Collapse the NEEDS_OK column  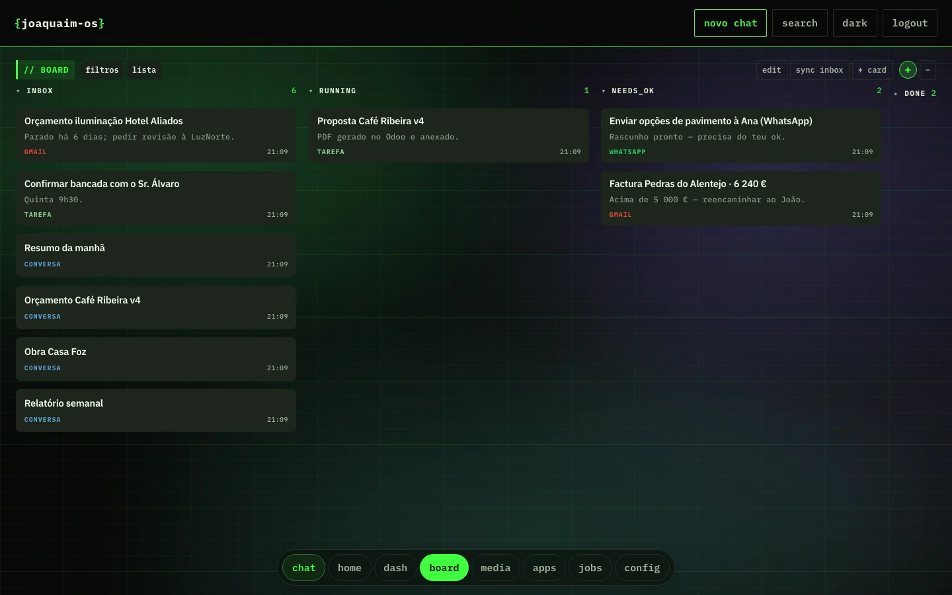point(604,91)
